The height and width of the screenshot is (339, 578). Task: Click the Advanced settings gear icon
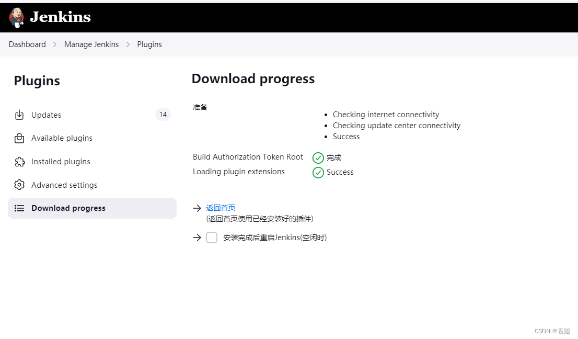pos(19,185)
